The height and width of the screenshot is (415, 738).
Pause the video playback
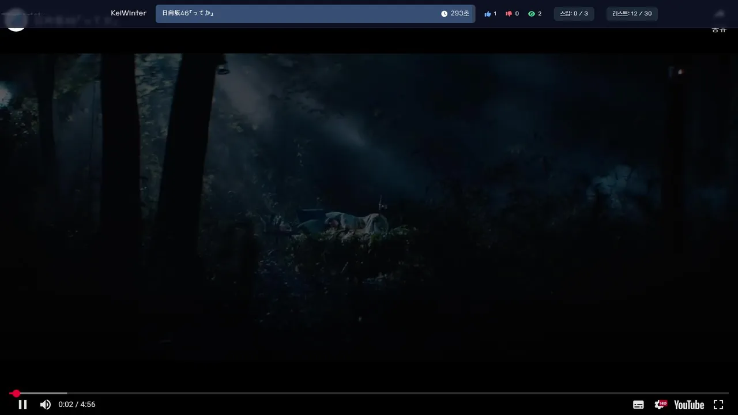coord(22,405)
